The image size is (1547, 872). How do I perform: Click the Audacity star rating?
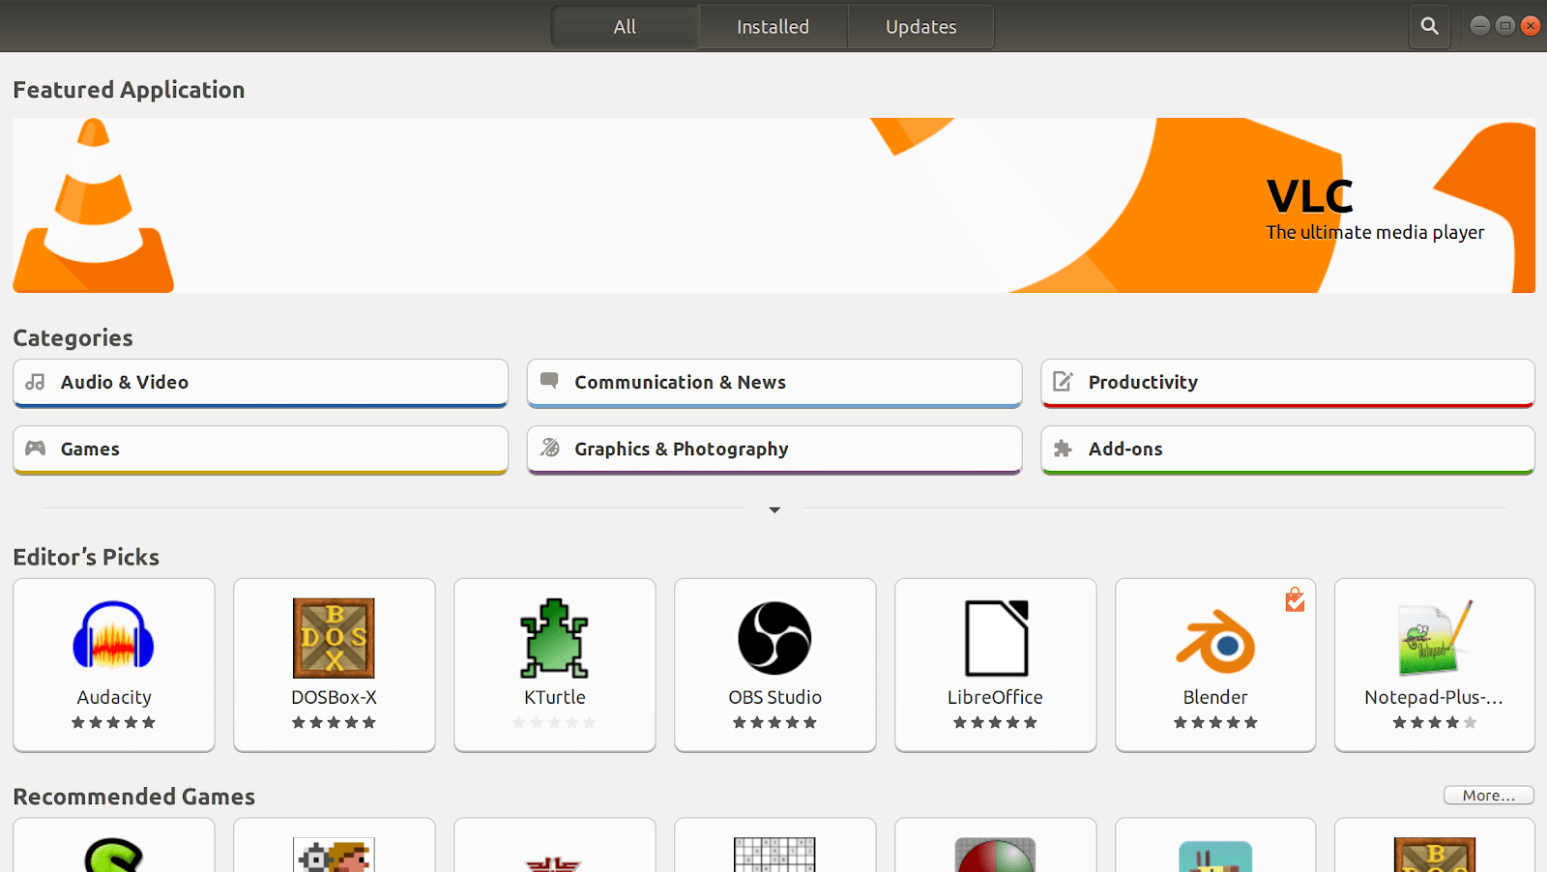point(113,722)
